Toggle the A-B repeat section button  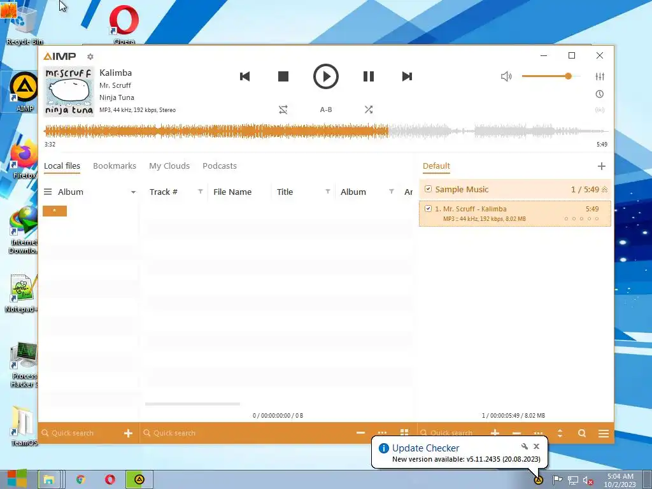tap(326, 110)
